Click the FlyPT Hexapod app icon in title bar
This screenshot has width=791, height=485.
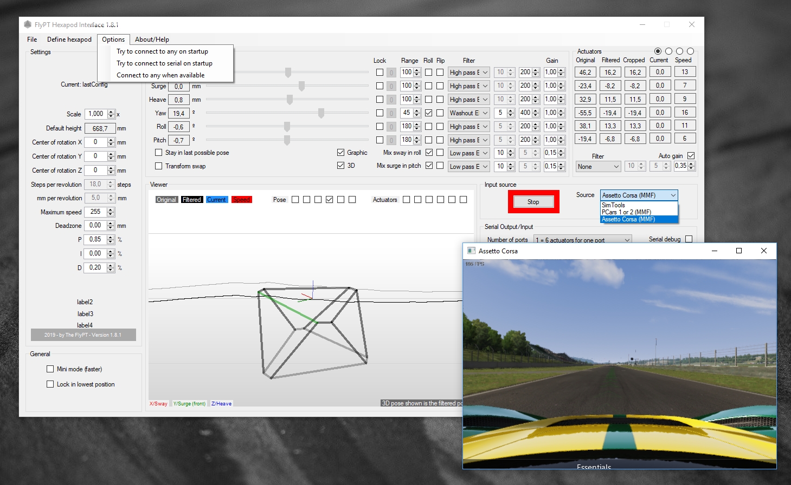28,24
